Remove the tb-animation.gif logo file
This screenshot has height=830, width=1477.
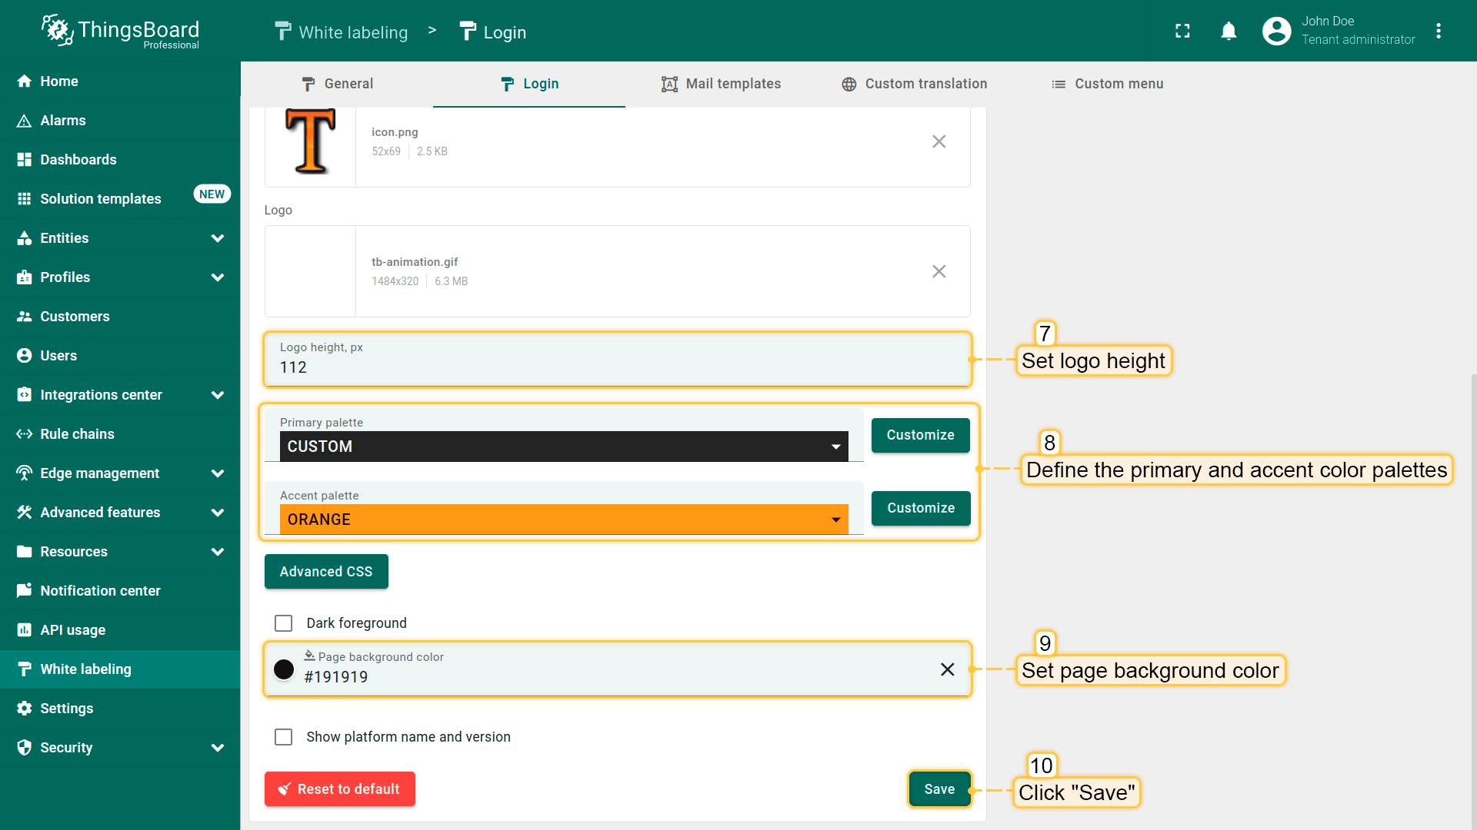coord(939,271)
